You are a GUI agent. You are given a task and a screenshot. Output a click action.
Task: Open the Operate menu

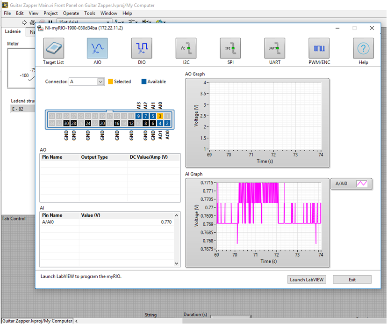click(x=71, y=14)
